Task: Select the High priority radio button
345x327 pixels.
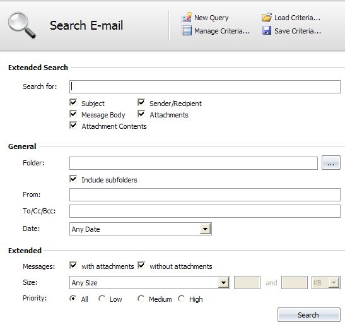Action: [x=182, y=299]
